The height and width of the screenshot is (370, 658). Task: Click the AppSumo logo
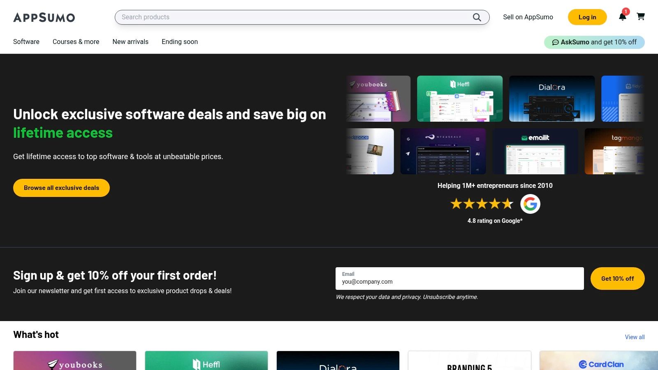click(x=44, y=17)
